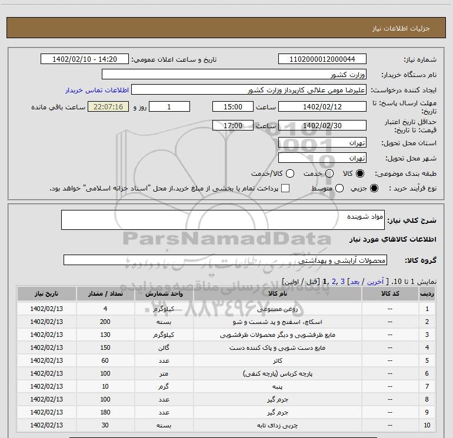The height and width of the screenshot is (438, 453).
Task: Select the اسکاچ، اسفنج و پد row name
Action: pos(277,322)
